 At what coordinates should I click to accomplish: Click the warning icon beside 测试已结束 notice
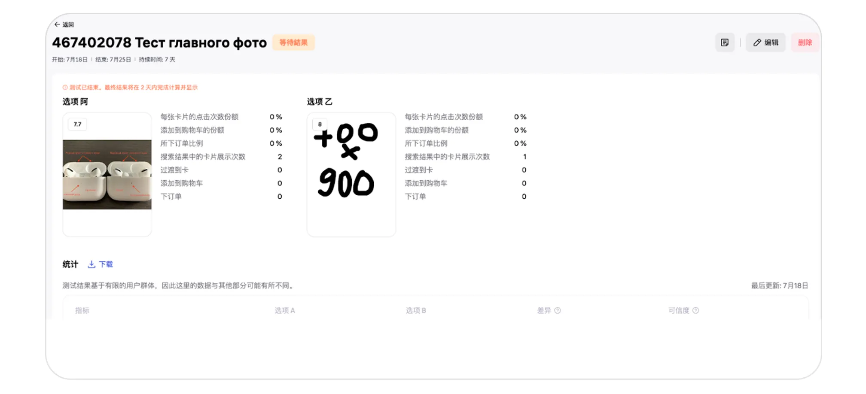65,88
